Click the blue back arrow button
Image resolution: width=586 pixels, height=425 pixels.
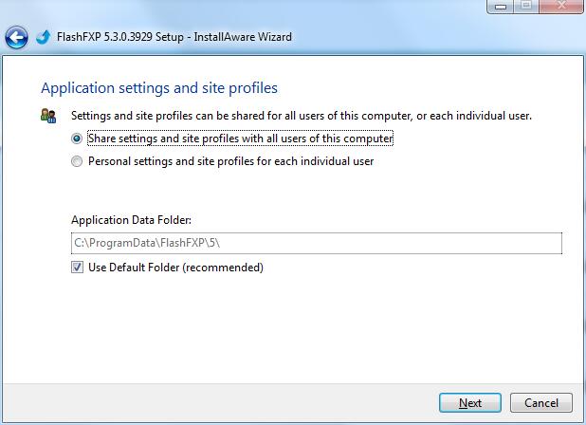pos(16,38)
